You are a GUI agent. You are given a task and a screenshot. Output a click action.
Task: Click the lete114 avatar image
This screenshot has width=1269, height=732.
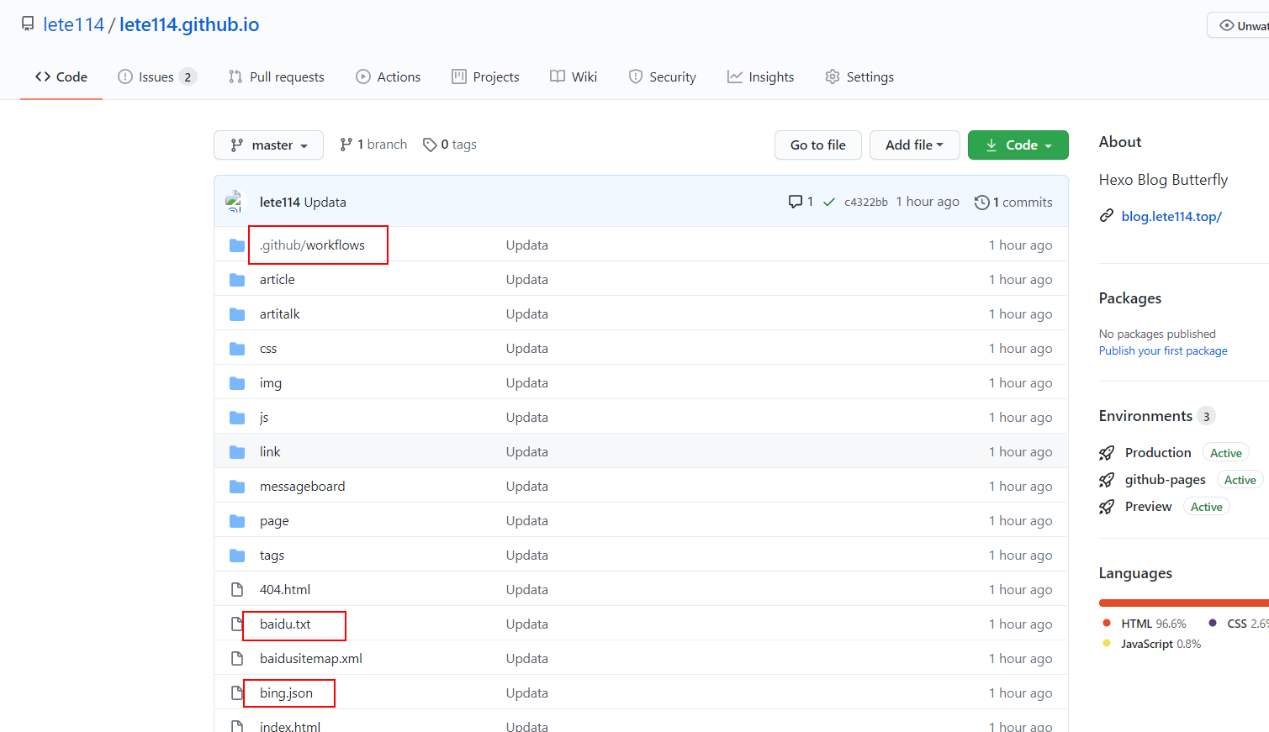(235, 202)
